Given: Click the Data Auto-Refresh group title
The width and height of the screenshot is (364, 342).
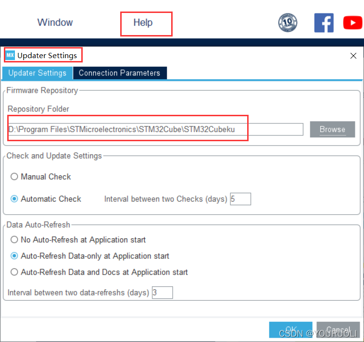Looking at the screenshot, I should 38,225.
